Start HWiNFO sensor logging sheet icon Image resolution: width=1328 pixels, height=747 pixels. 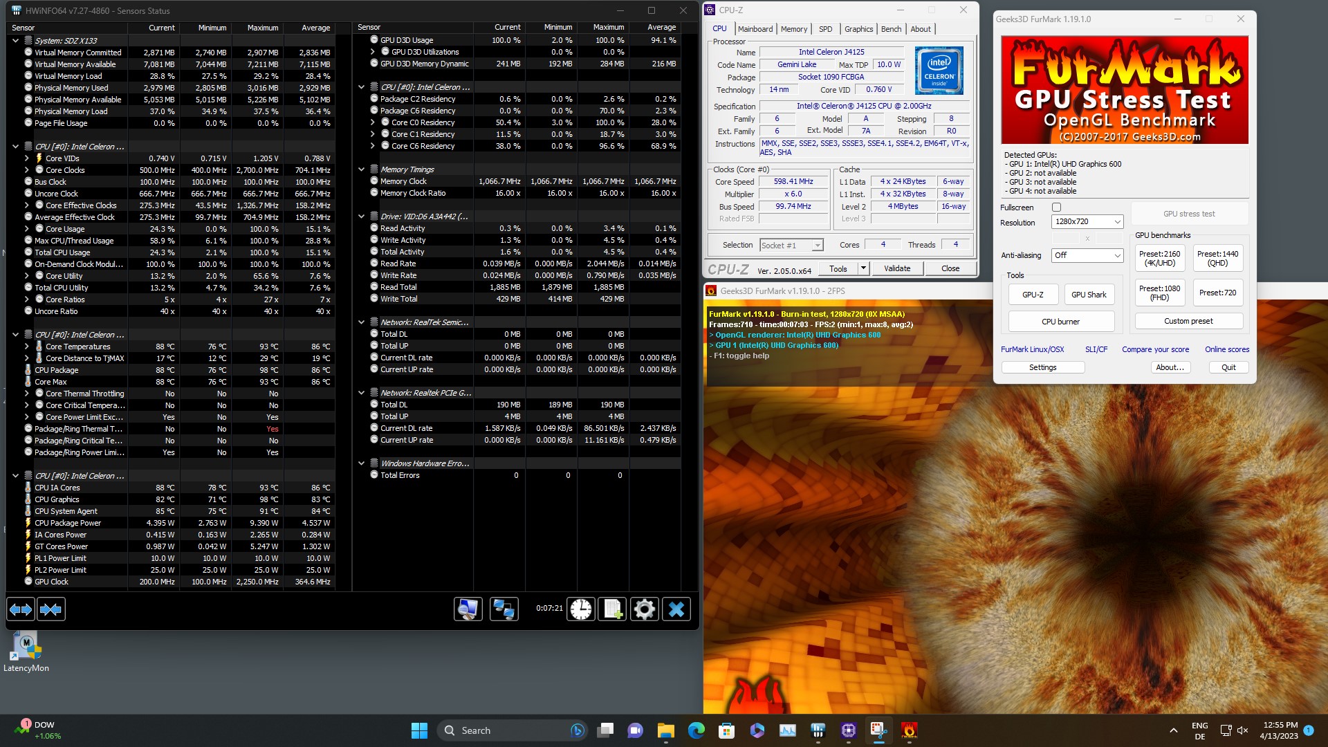click(x=613, y=609)
